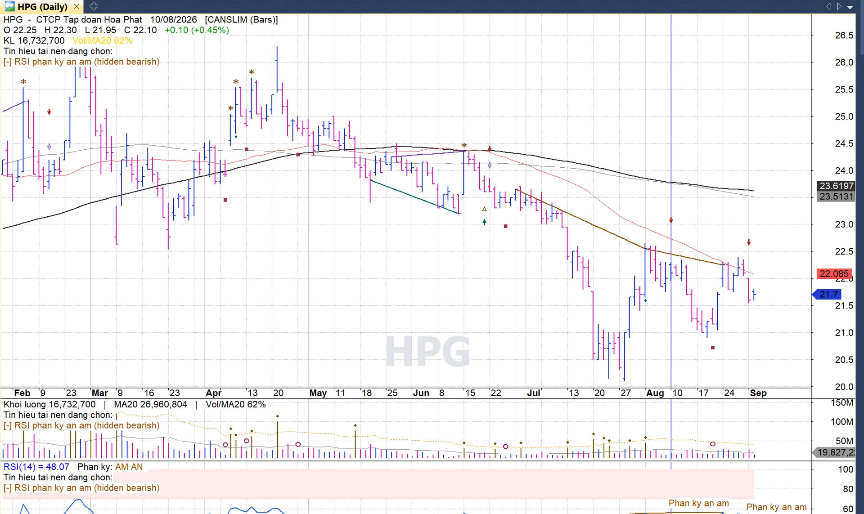Click the right tab-scroll arrow
864x514 pixels.
pyautogui.click(x=839, y=6)
